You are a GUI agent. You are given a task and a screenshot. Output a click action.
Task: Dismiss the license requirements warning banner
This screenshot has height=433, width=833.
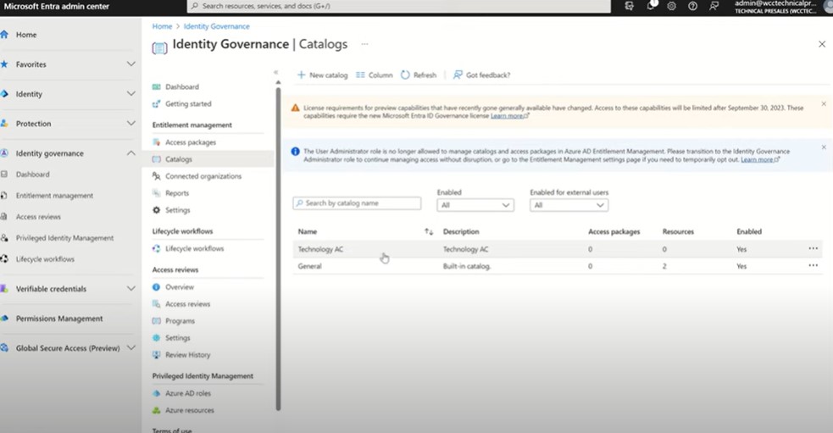click(823, 104)
